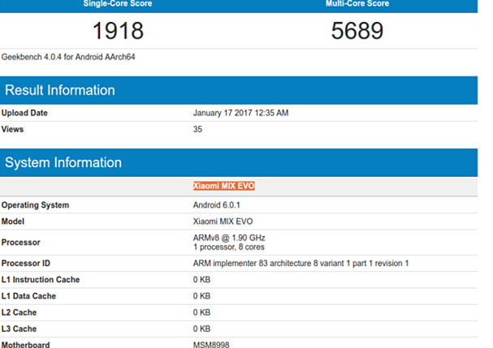Click the Android 6.0.1 value
Screen dimensions: 493x348
click(216, 205)
